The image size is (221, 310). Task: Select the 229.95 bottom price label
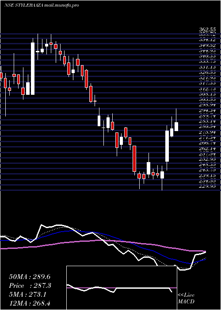click(x=207, y=186)
